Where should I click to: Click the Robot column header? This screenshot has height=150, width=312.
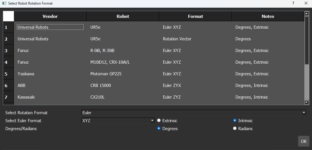click(x=123, y=16)
